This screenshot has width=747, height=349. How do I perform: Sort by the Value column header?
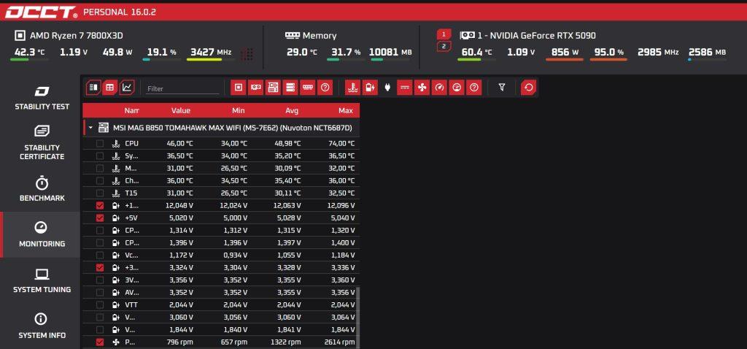(x=181, y=110)
